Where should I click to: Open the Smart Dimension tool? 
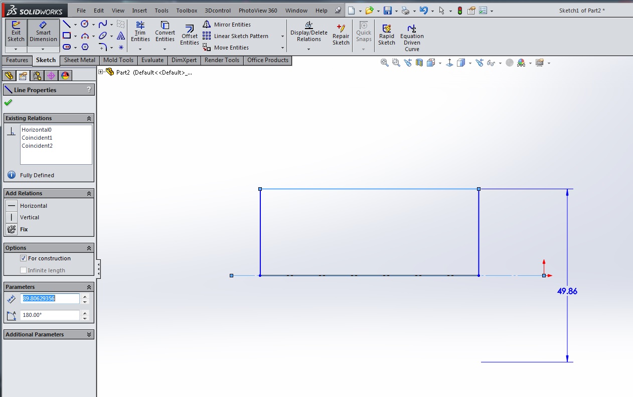[43, 32]
